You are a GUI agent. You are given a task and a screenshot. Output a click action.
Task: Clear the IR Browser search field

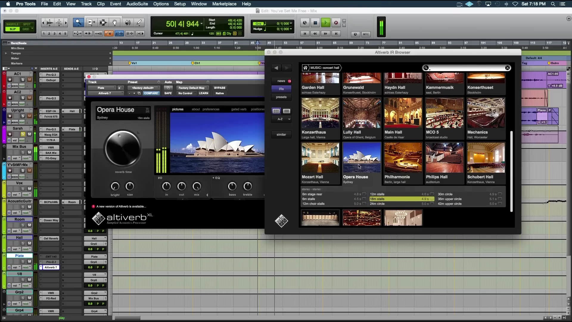click(x=507, y=68)
